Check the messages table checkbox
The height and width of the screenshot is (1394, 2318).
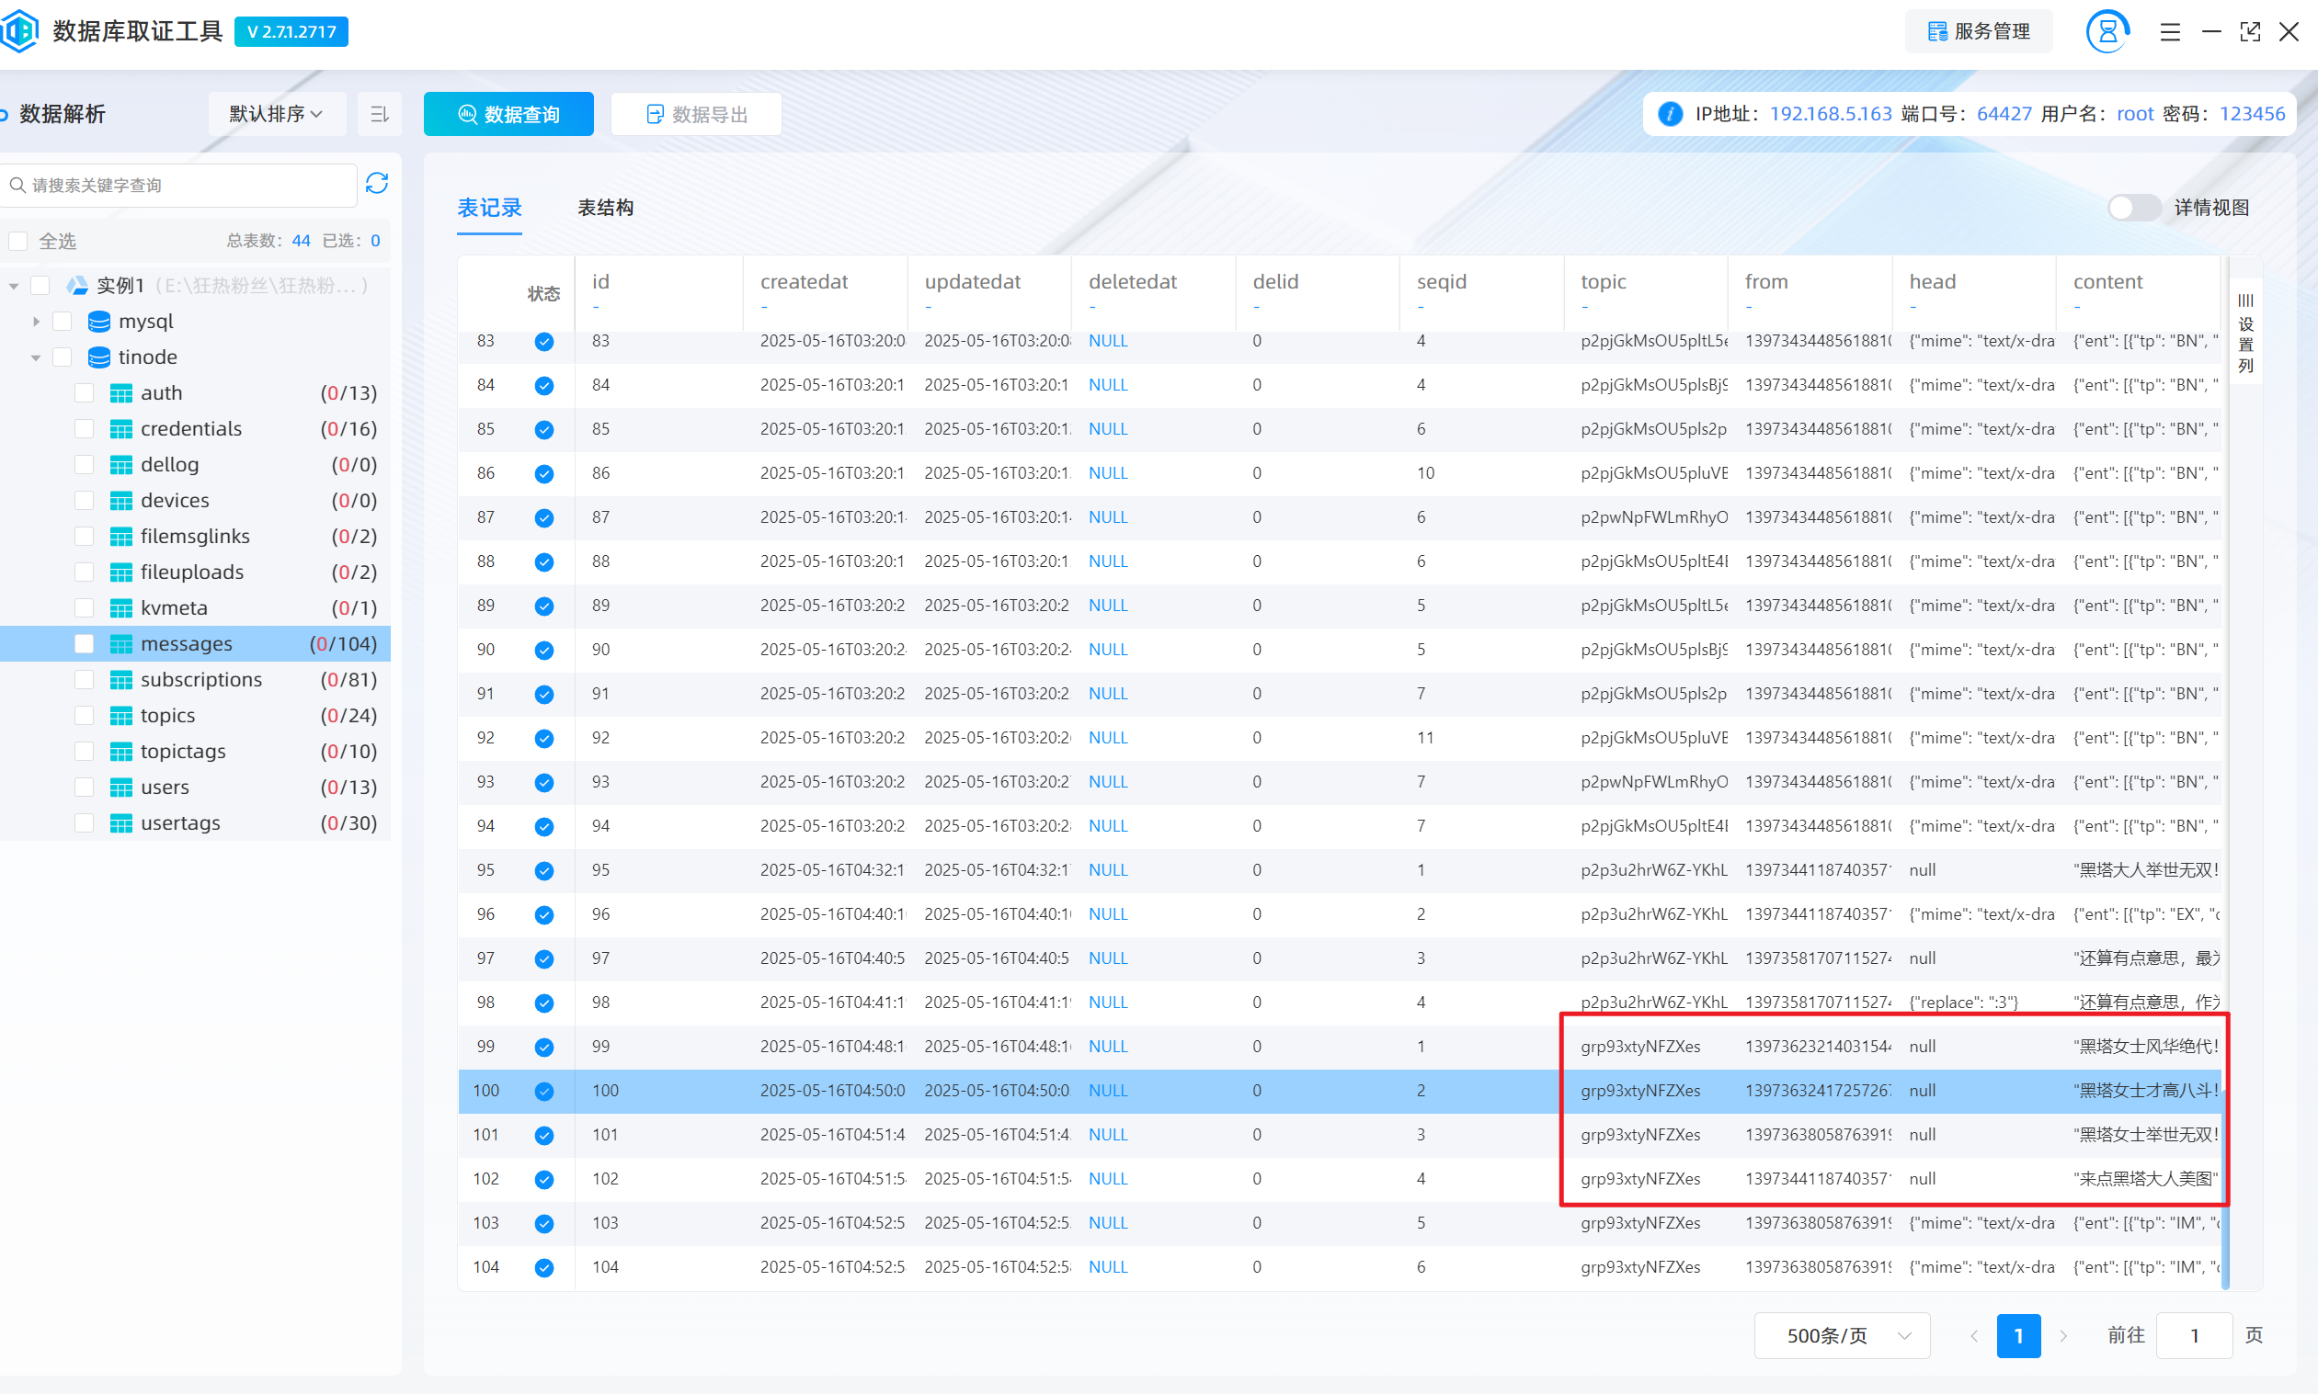84,643
